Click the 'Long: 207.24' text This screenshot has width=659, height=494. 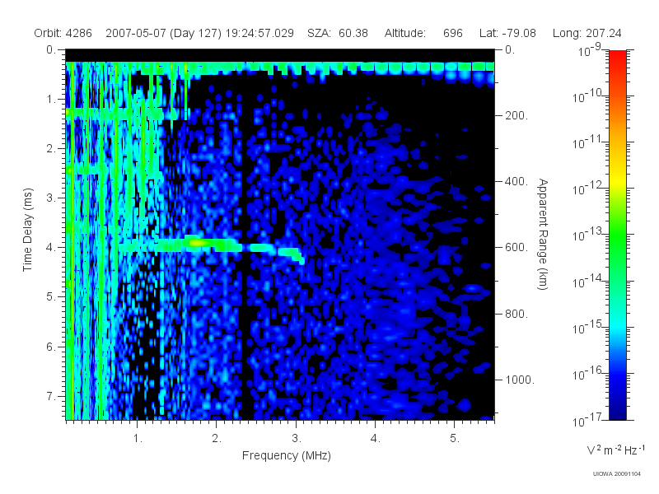pos(587,33)
